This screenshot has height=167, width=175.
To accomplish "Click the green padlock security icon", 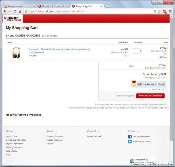I will pos(26,11).
